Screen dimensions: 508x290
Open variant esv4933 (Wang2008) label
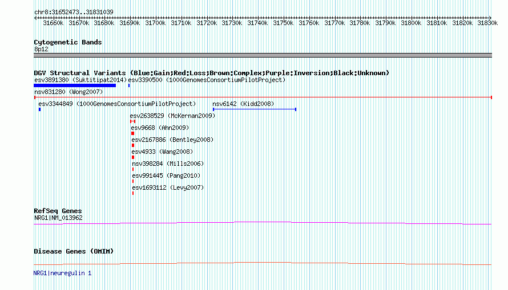(162, 152)
